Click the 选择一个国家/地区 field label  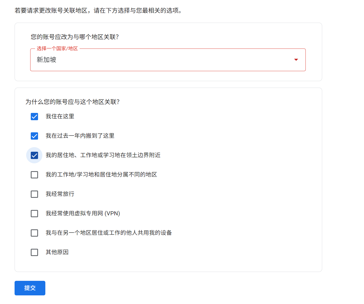(57, 49)
